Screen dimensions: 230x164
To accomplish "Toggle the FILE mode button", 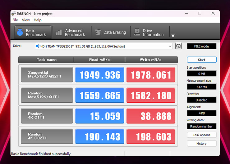I will [x=201, y=46].
